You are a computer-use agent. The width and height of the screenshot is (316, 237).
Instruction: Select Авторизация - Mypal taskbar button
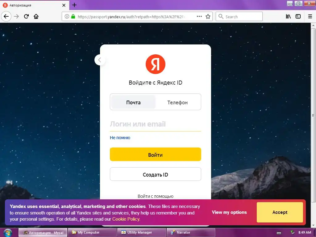coord(43,233)
